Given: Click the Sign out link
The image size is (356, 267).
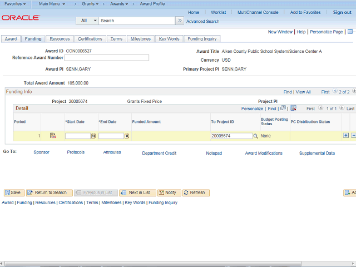Looking at the screenshot, I should [x=342, y=12].
